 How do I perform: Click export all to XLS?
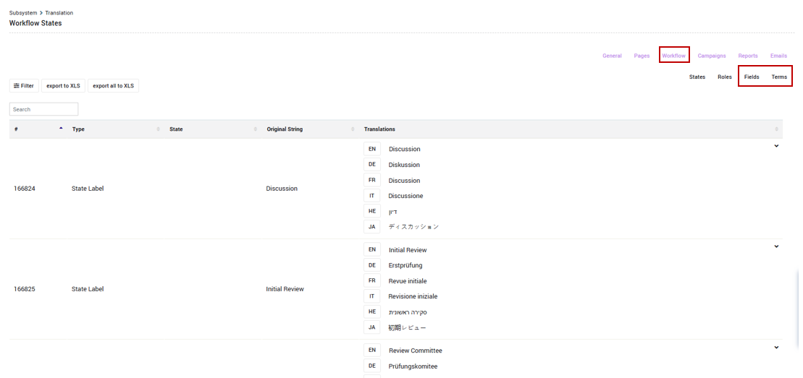(x=113, y=86)
